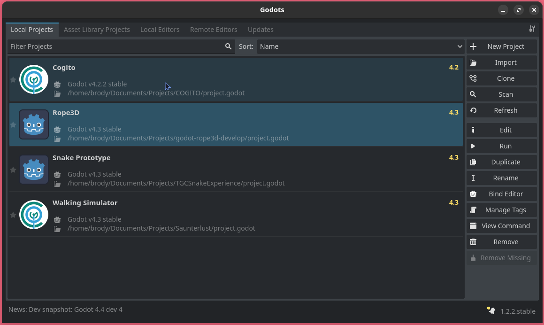Click the Godot head icon on Bind Editor
The image size is (544, 325).
(x=473, y=194)
